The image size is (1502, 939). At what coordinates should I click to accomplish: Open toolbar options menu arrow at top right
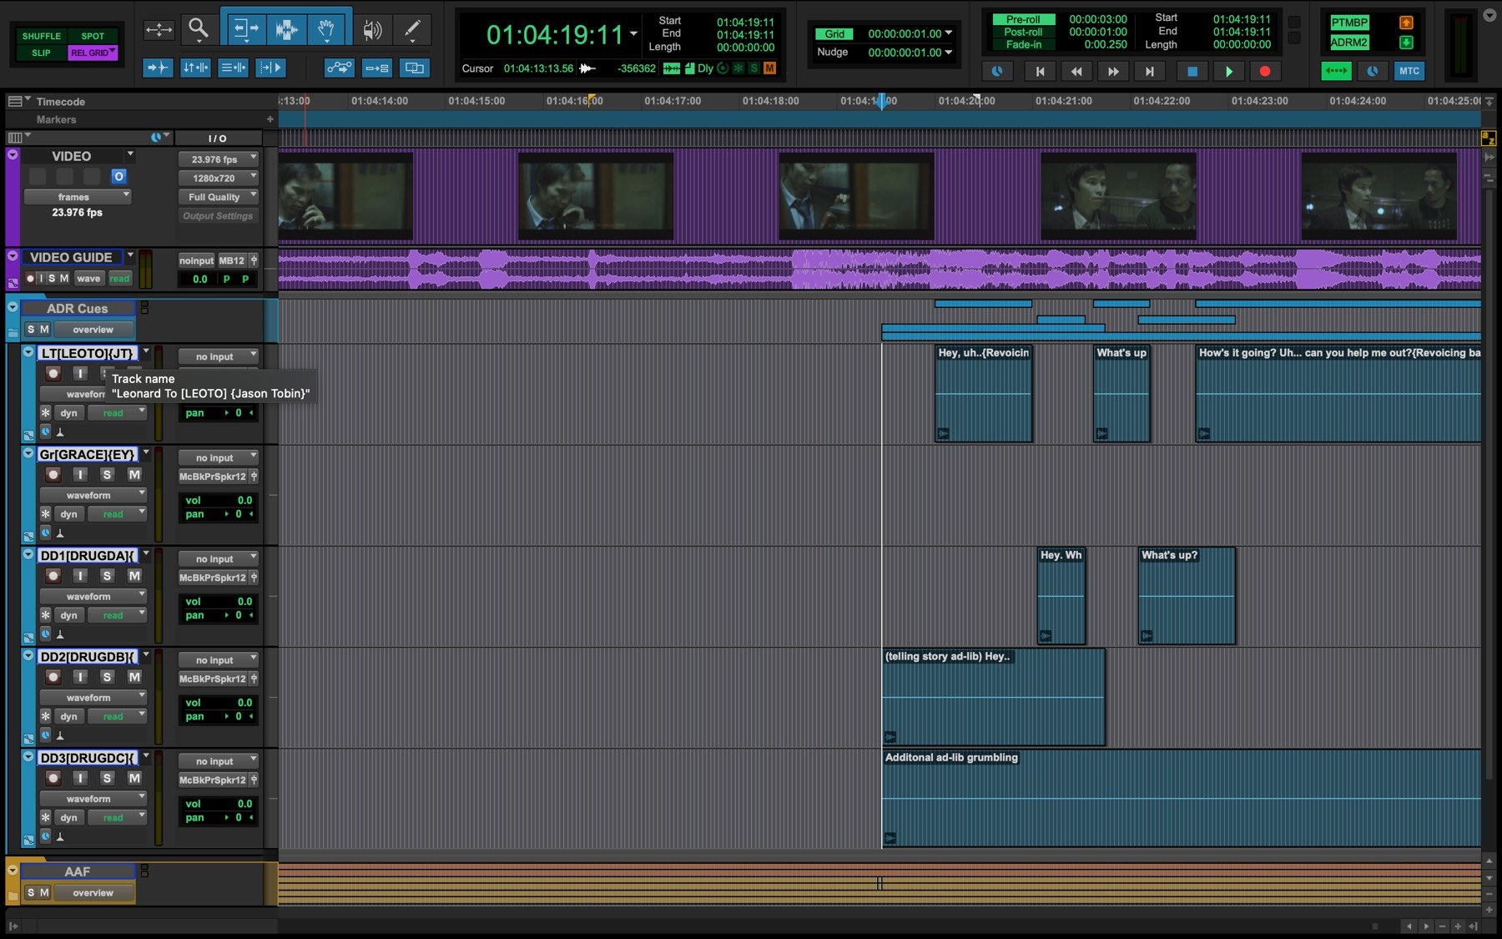[1489, 15]
